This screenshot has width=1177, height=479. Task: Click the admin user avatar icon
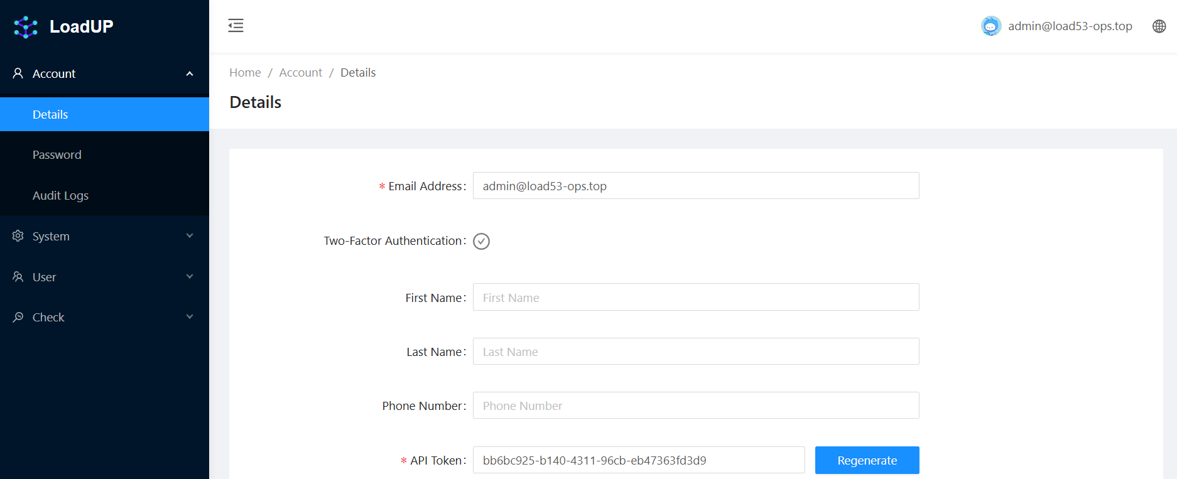[x=990, y=26]
